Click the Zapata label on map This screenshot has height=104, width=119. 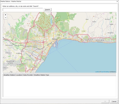(x=22, y=51)
